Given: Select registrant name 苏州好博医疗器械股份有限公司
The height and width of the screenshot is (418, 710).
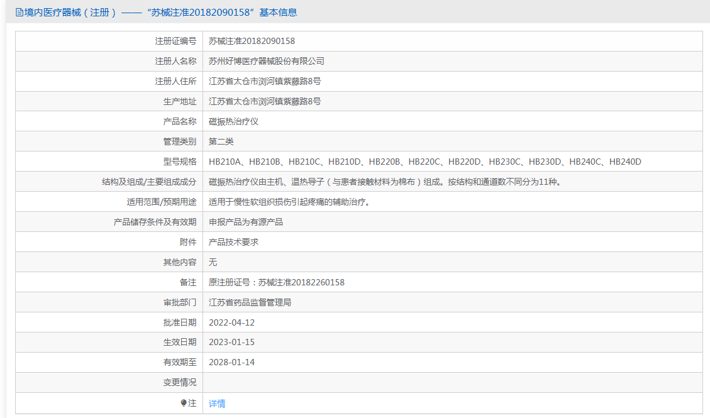Looking at the screenshot, I should (x=266, y=61).
